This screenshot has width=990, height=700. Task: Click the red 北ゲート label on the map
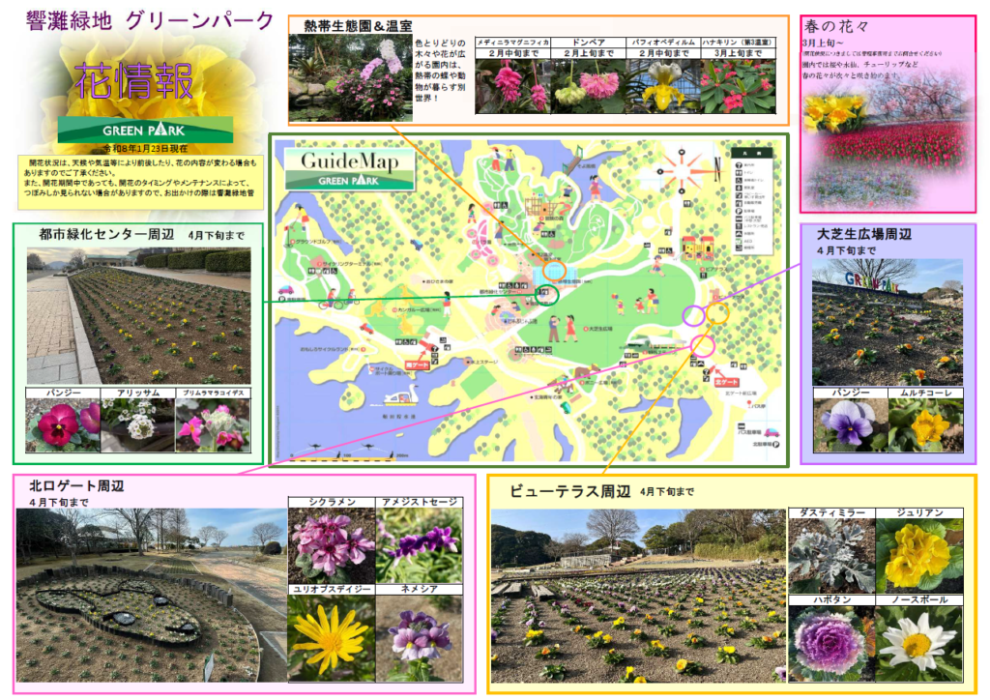(x=724, y=382)
